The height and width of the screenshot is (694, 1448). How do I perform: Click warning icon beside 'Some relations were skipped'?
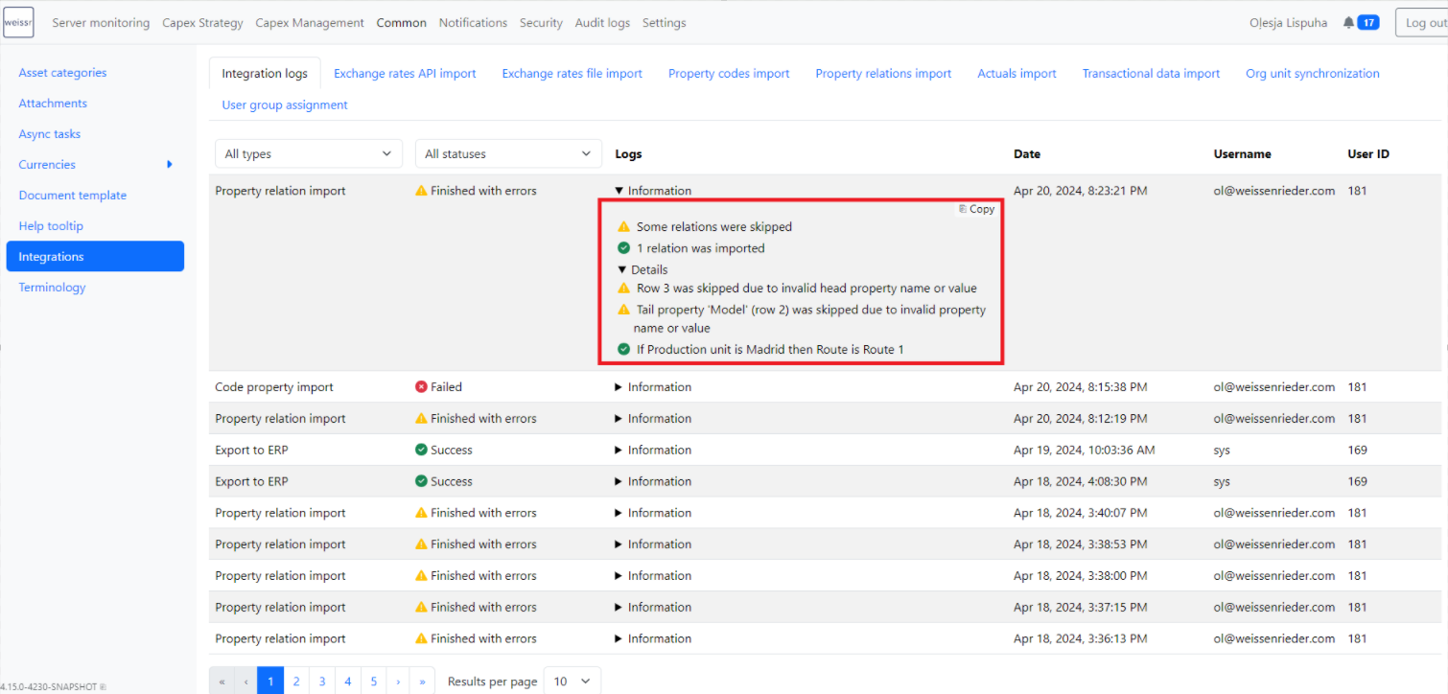(624, 227)
